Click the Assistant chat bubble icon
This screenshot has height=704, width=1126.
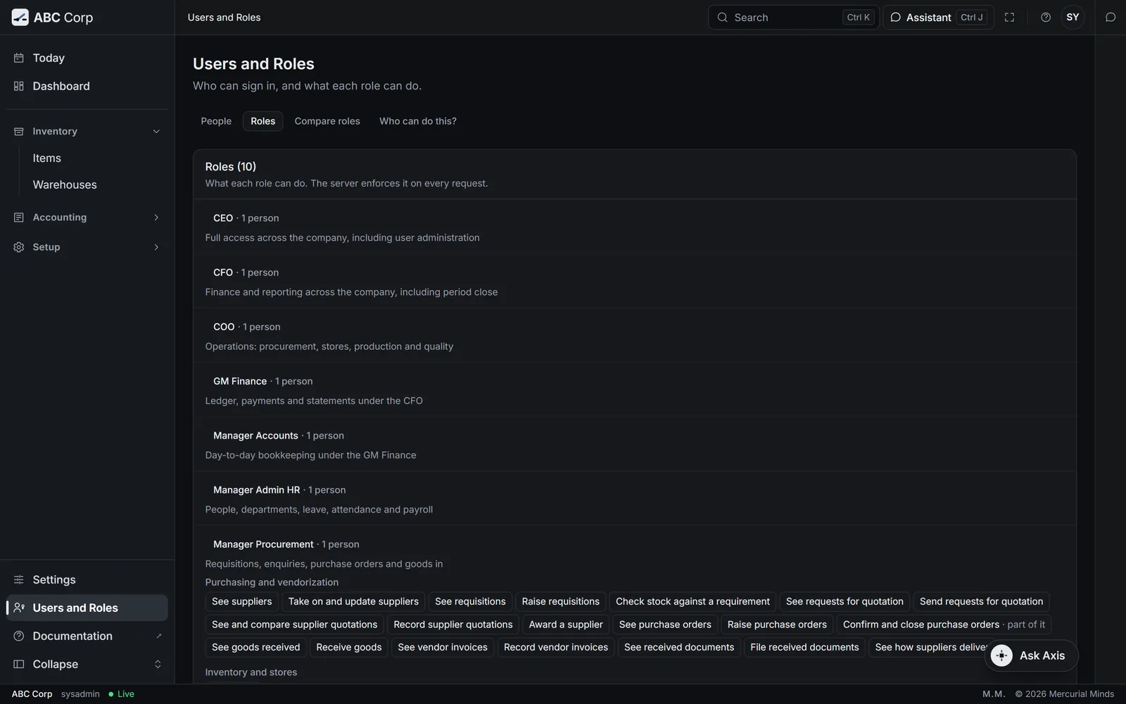[x=896, y=18]
